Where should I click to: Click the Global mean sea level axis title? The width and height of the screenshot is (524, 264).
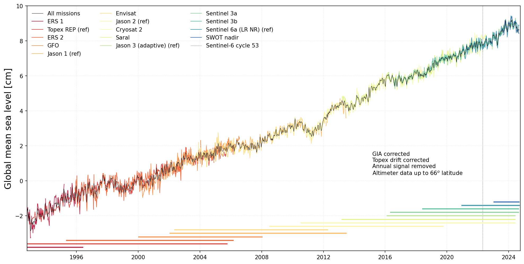[8, 129]
